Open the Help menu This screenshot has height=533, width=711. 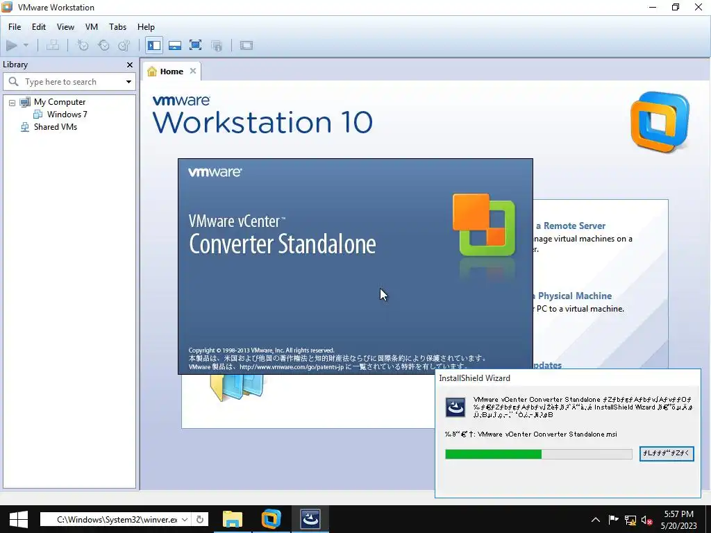[146, 27]
